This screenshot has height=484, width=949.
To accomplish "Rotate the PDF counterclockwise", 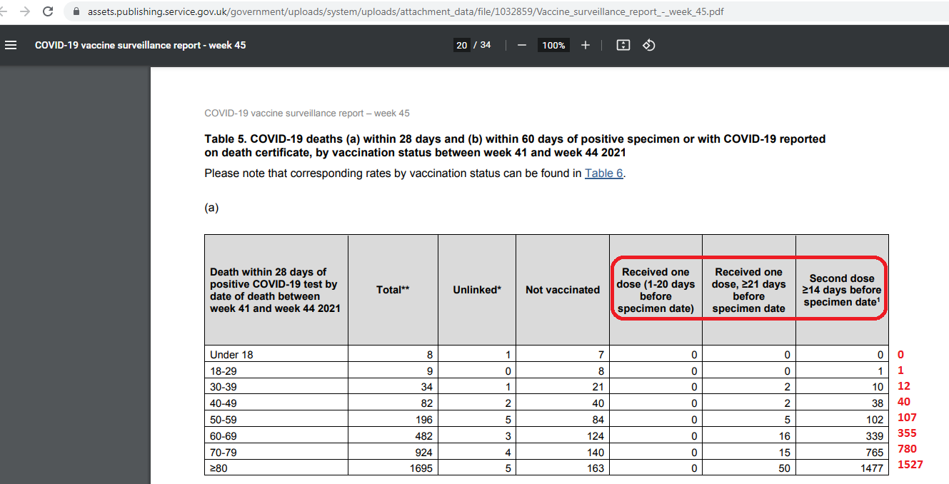I will tap(648, 45).
